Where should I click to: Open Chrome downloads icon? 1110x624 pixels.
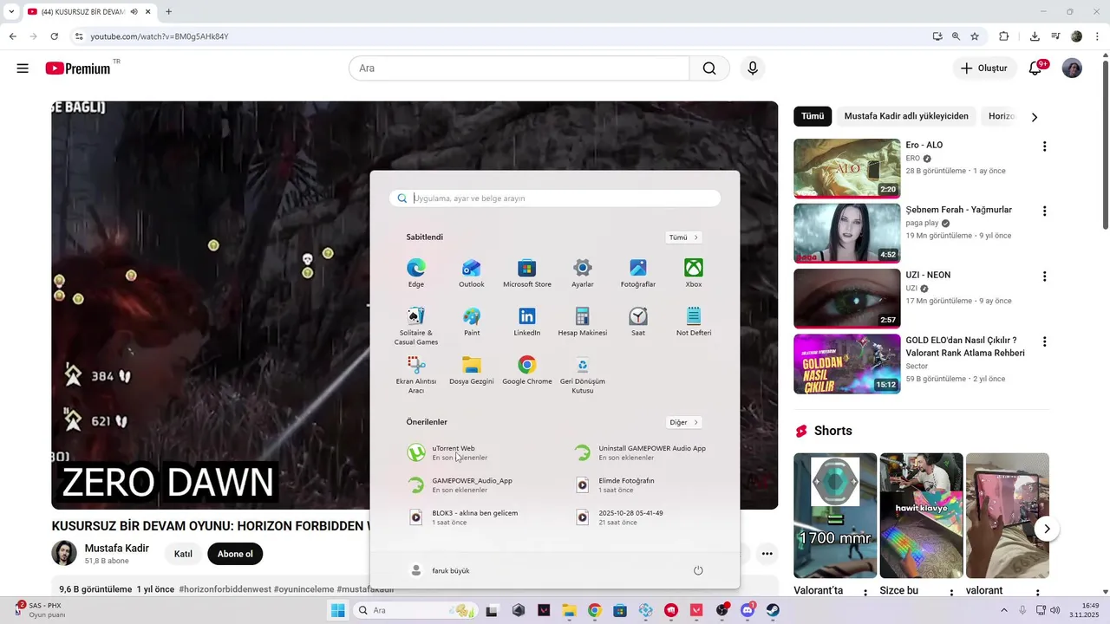coord(1035,36)
